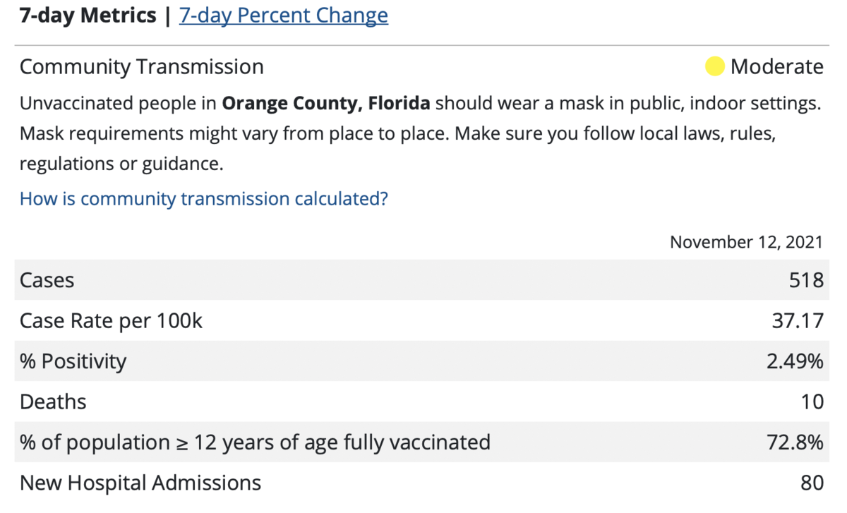Click the Cases value 518

coord(806,280)
